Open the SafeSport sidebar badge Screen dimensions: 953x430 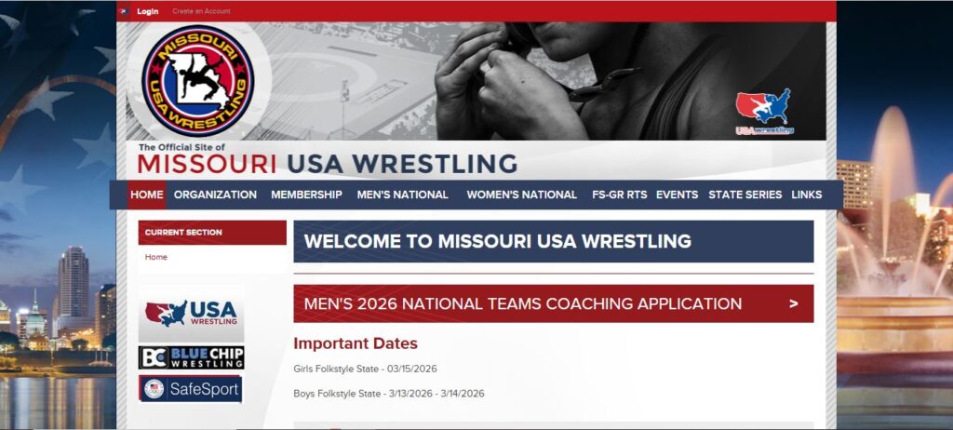click(x=191, y=388)
